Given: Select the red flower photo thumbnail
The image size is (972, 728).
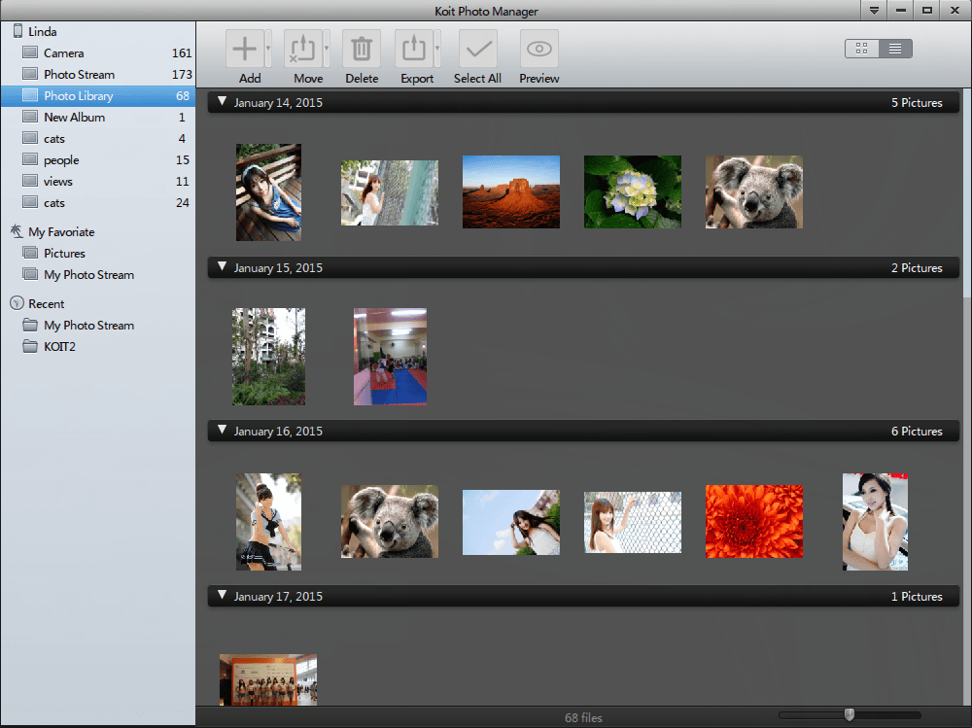Looking at the screenshot, I should (753, 521).
